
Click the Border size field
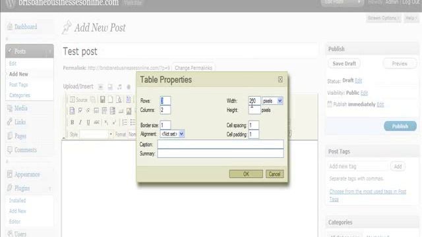[x=166, y=125]
